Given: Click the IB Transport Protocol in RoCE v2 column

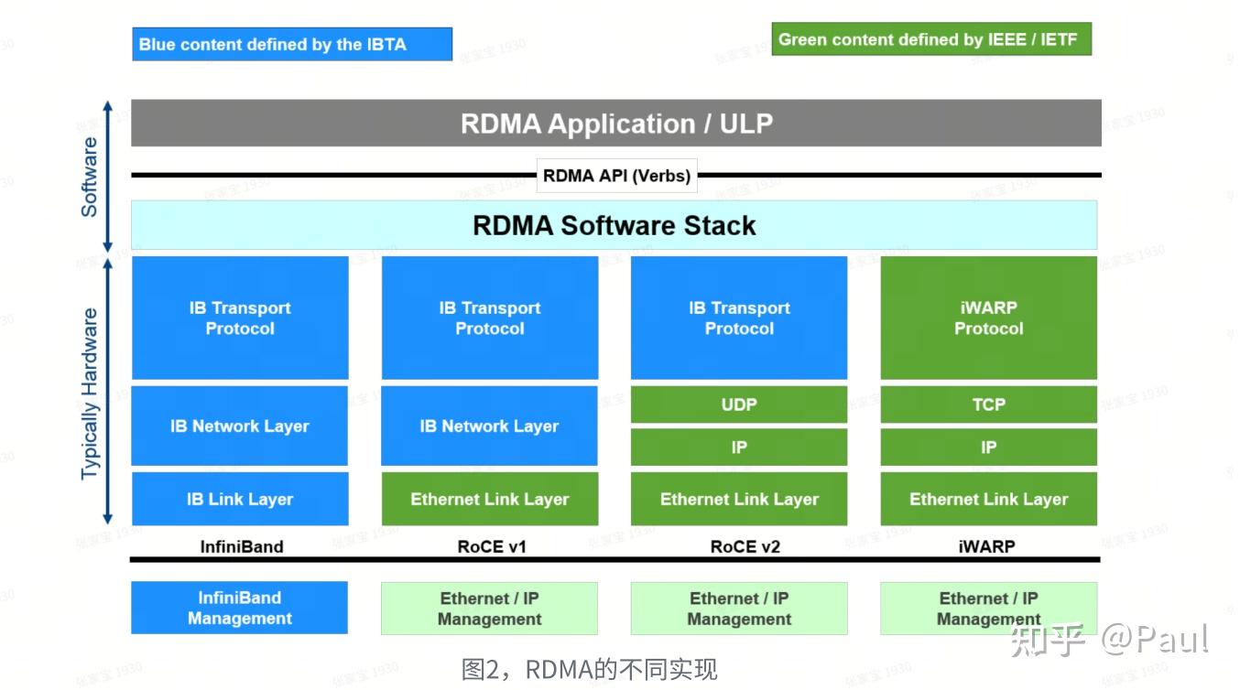Looking at the screenshot, I should [738, 317].
